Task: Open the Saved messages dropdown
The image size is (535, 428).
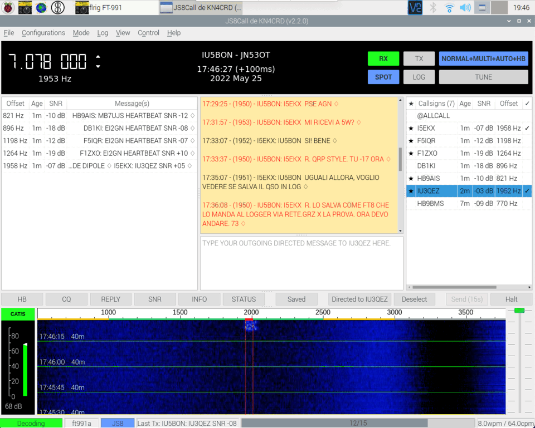Action: pyautogui.click(x=296, y=299)
